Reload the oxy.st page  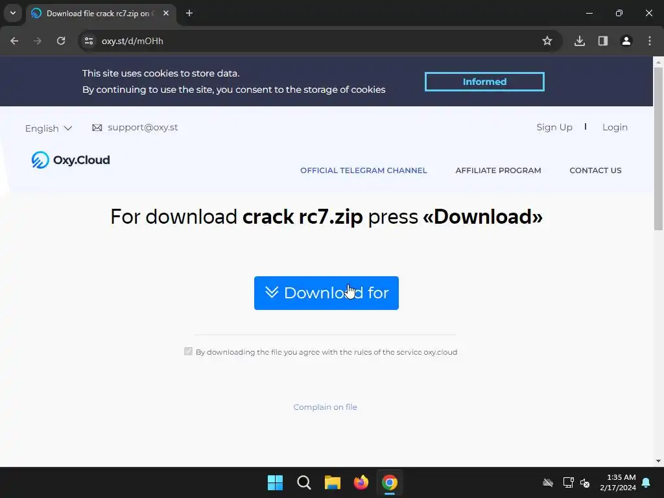pos(61,41)
